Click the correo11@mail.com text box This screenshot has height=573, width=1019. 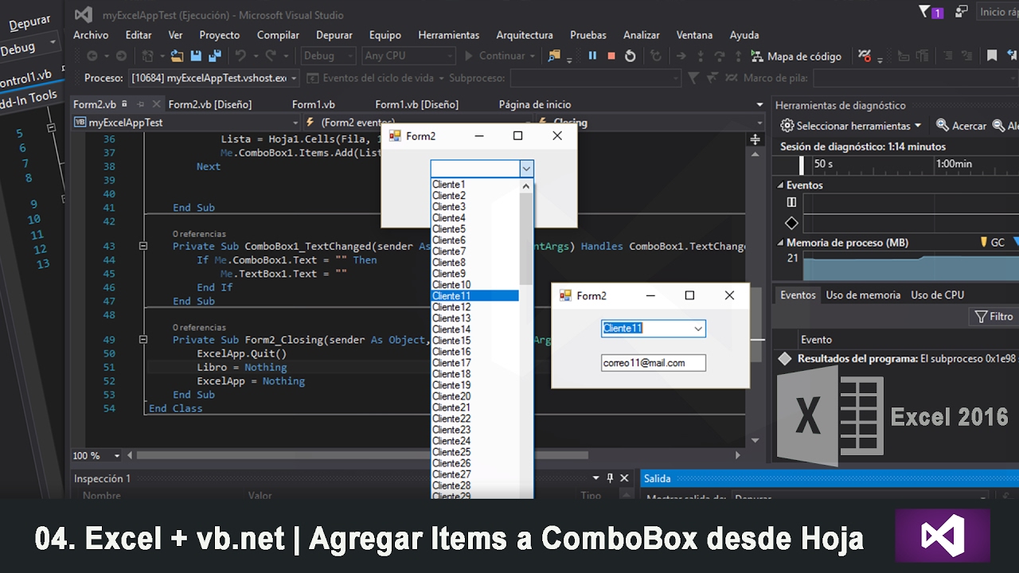click(x=654, y=363)
